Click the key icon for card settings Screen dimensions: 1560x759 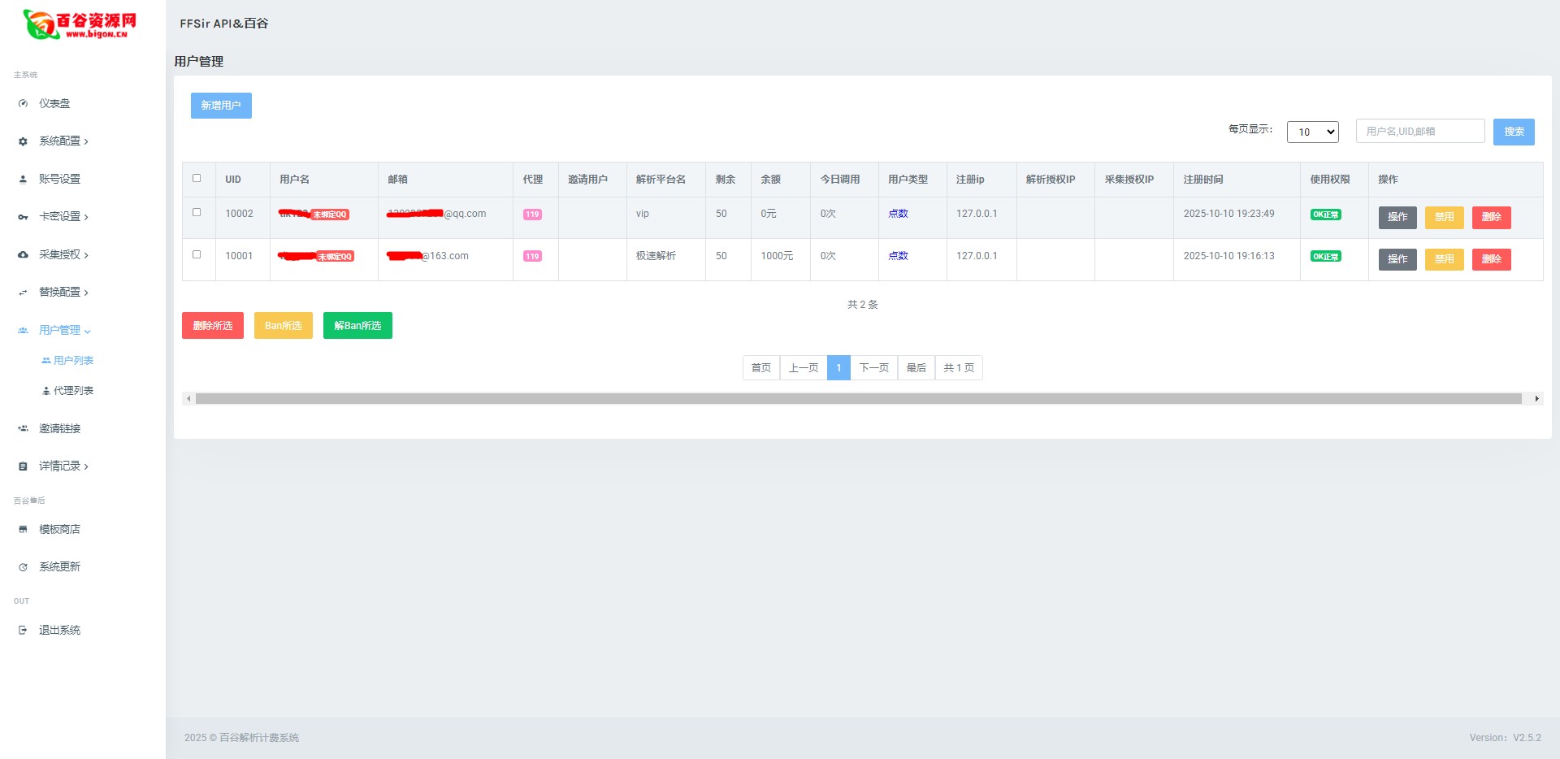[x=23, y=217]
